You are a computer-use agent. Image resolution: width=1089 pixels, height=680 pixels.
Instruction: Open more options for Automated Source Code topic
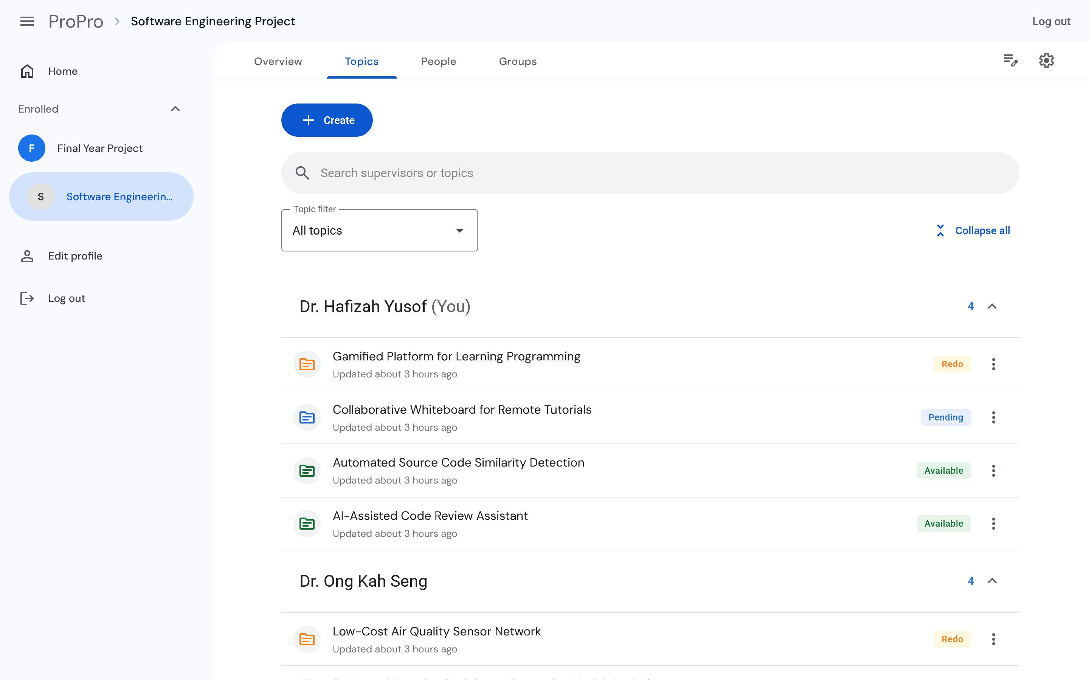(994, 470)
